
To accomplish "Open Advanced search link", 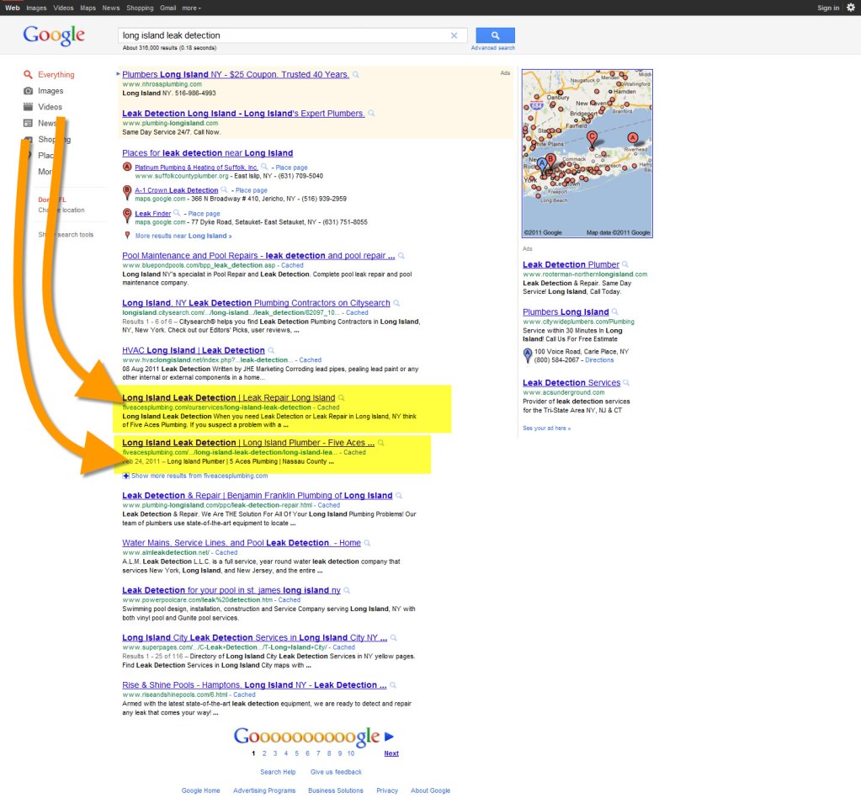I will (493, 48).
